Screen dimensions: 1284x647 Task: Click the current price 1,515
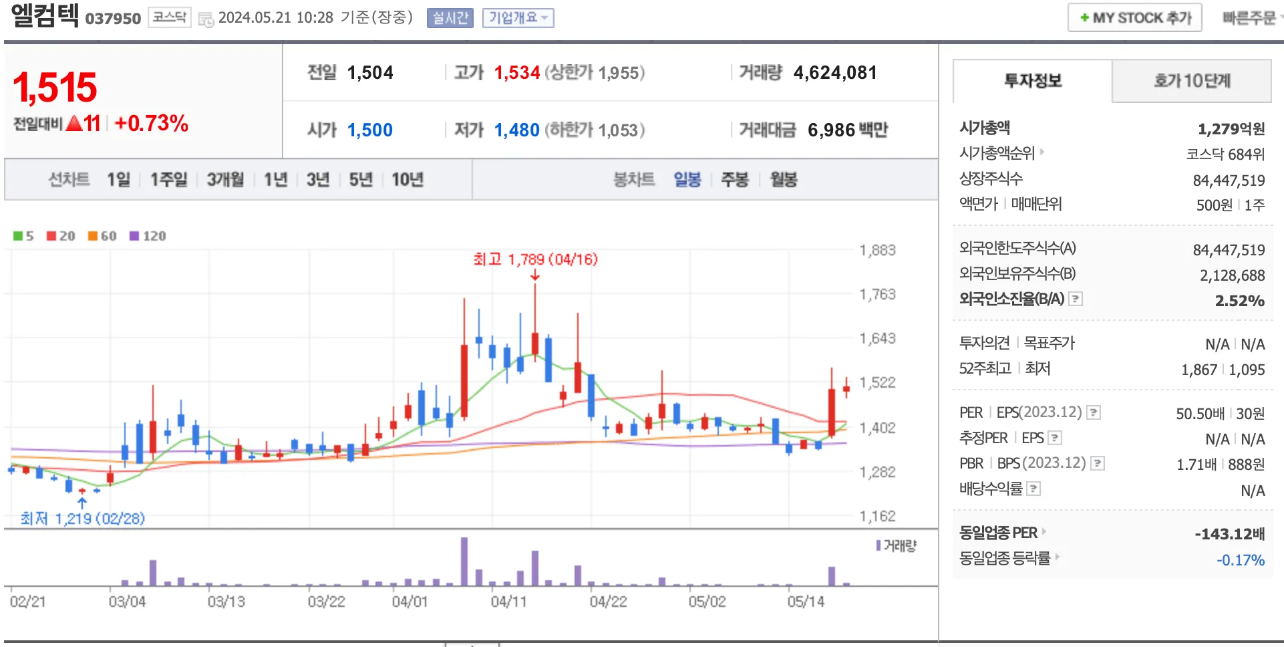pos(55,88)
